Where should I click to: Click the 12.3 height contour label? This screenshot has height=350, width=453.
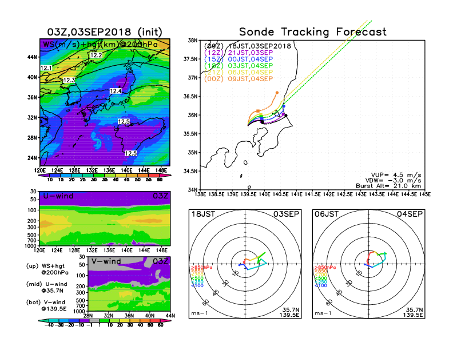69,80
